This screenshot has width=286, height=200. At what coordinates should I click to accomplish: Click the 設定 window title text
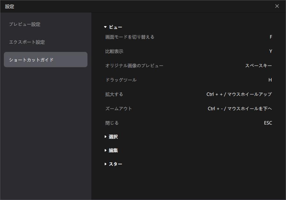click(10, 6)
